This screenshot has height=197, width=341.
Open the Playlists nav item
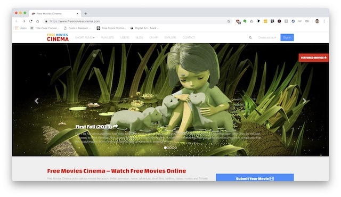[x=108, y=38]
